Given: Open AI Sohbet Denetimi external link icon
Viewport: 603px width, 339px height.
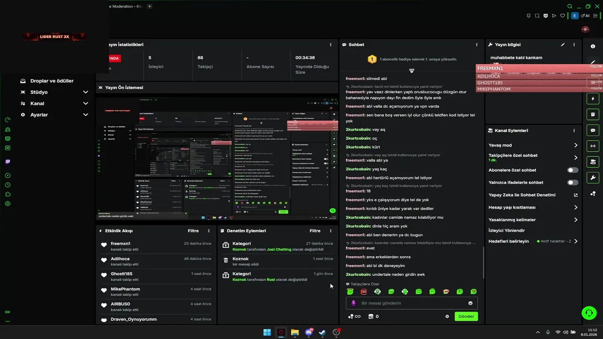Looking at the screenshot, I should [x=575, y=195].
